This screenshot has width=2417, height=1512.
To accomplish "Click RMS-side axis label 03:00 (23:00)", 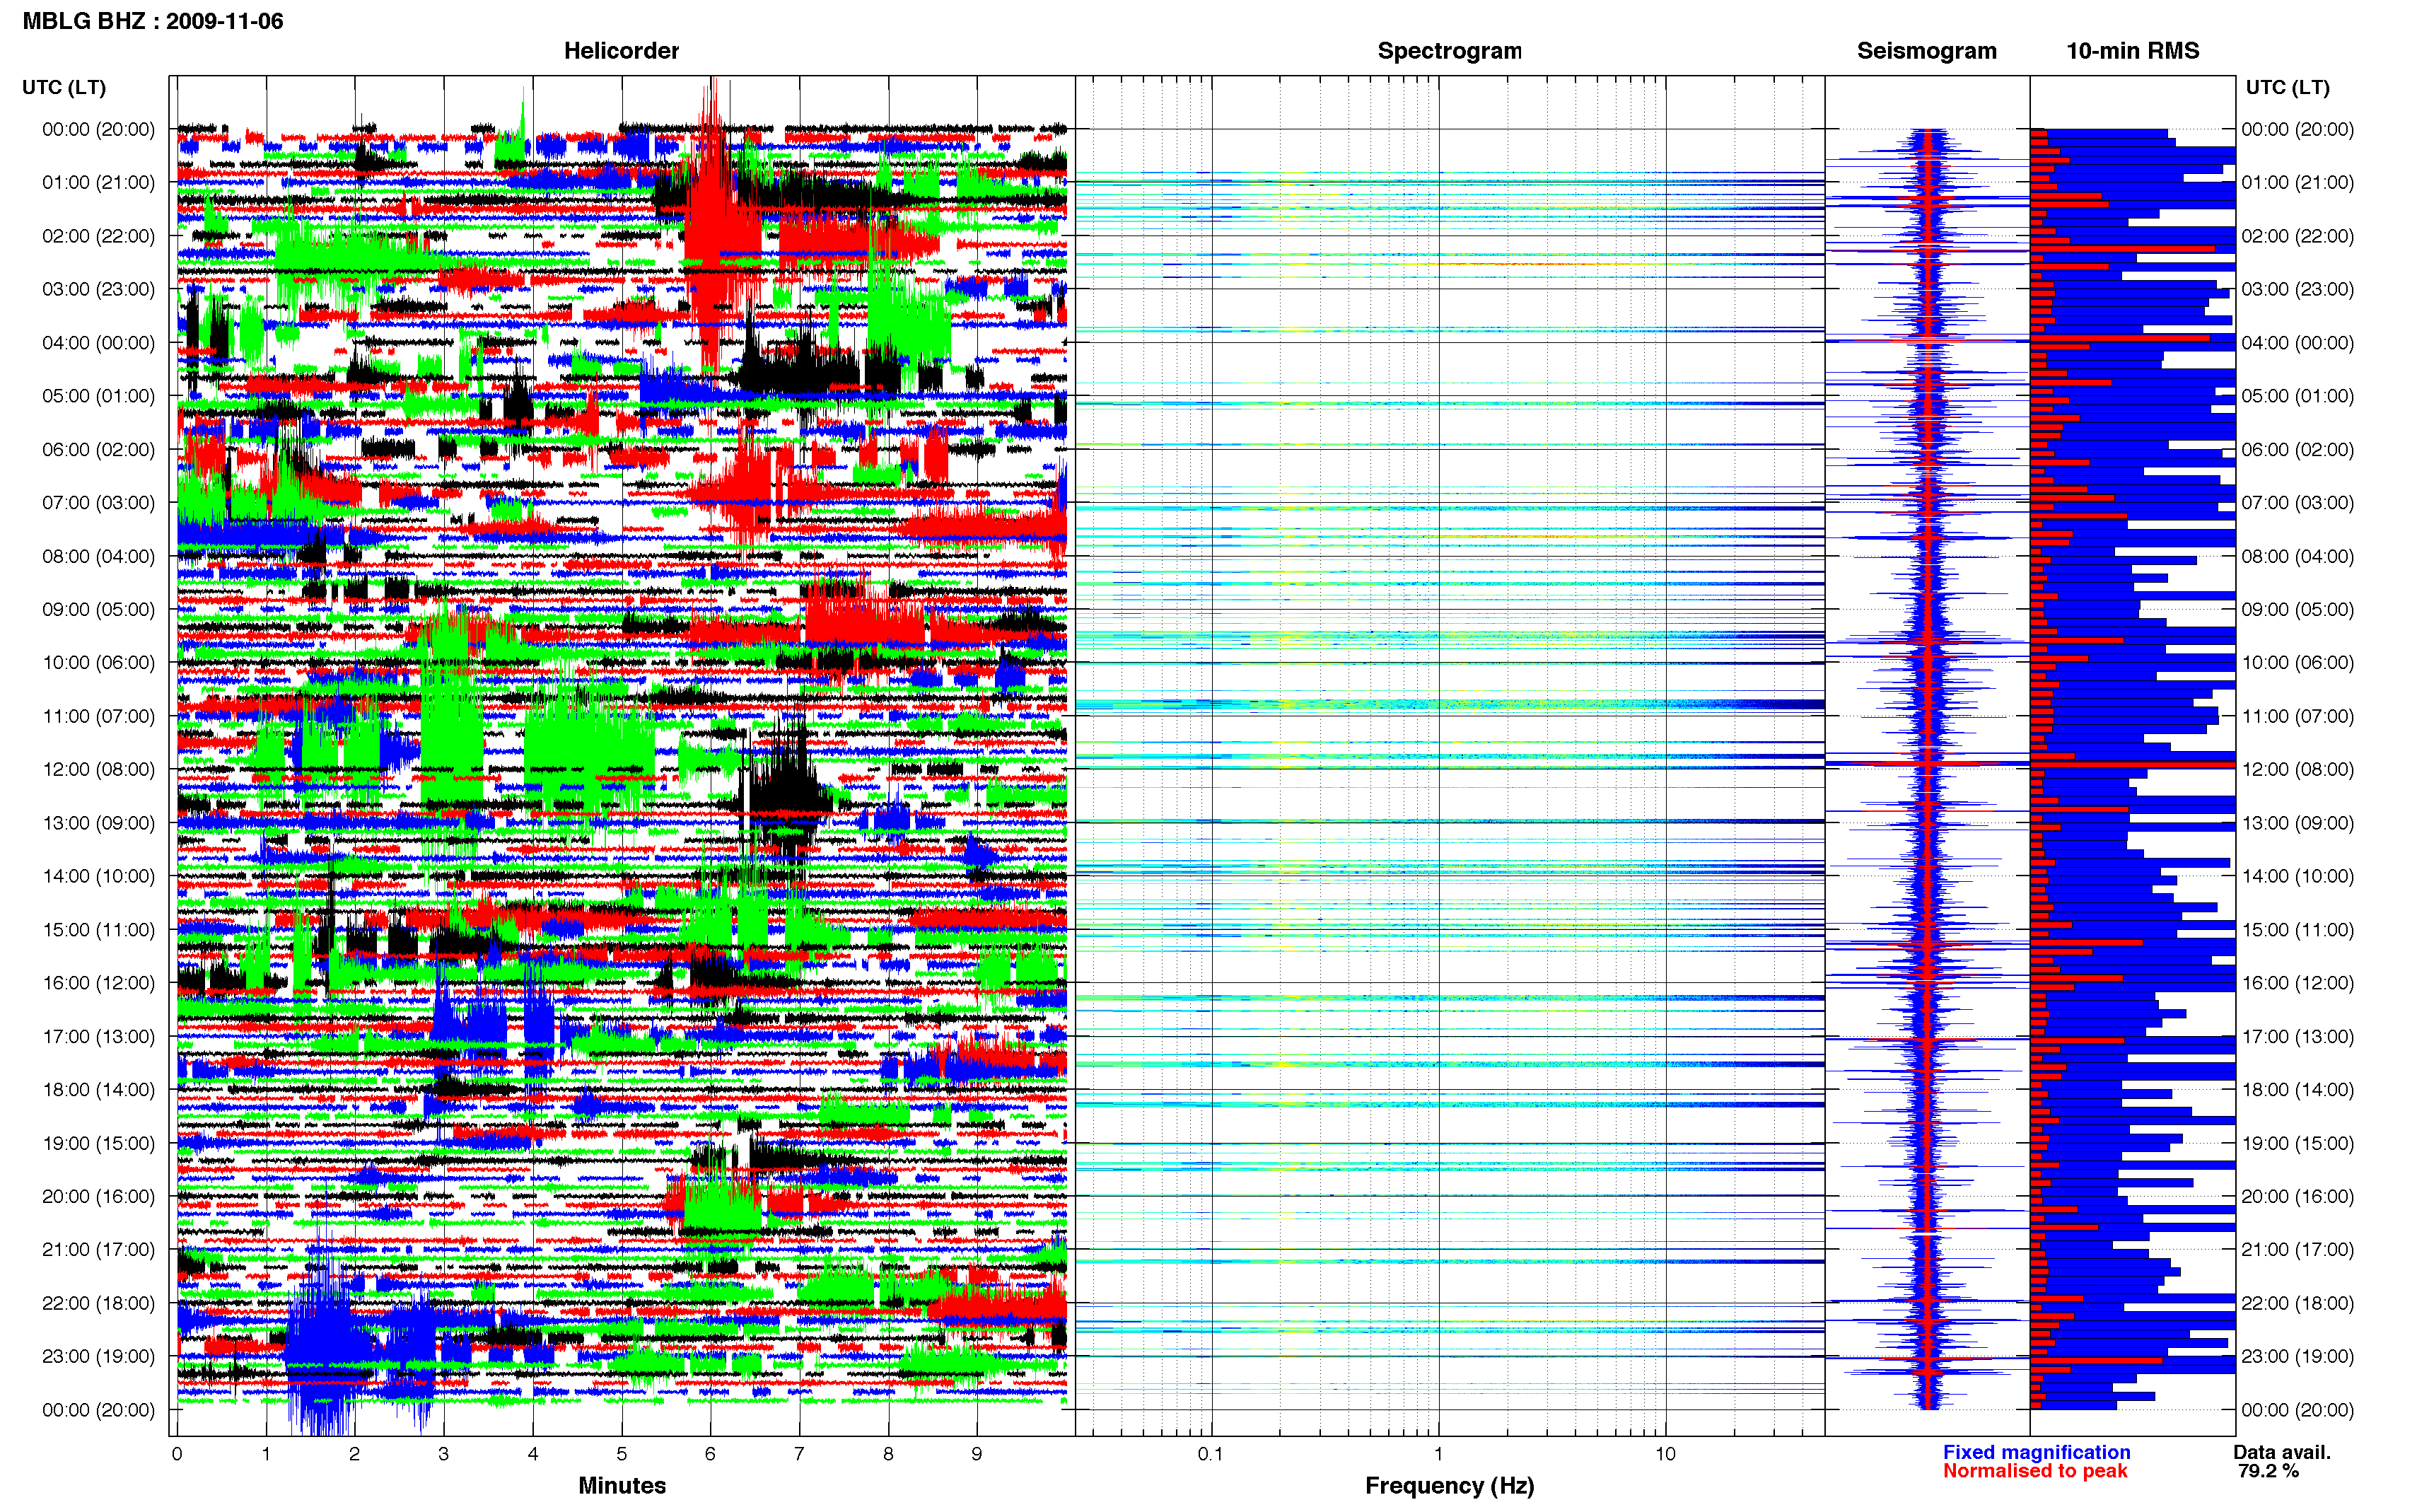I will click(x=2297, y=289).
